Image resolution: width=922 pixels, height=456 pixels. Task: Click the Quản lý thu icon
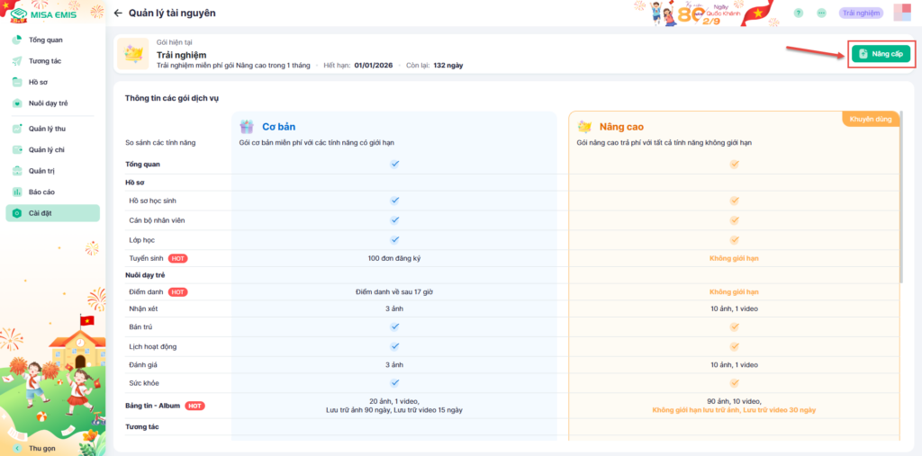tap(17, 129)
